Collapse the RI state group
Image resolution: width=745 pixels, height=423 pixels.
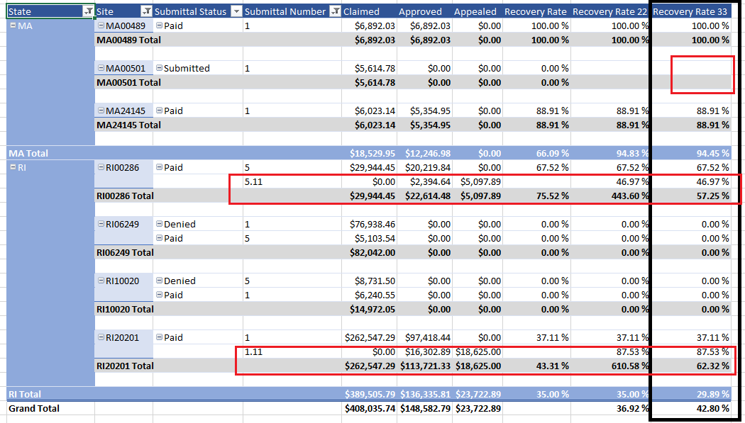(x=13, y=167)
